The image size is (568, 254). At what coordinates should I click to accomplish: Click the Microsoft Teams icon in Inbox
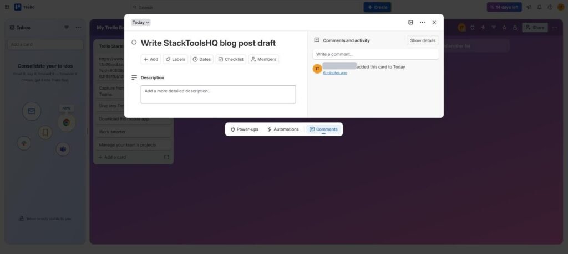[63, 149]
